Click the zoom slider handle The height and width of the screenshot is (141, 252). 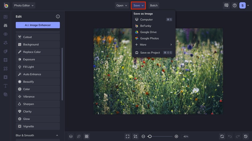coord(149,136)
